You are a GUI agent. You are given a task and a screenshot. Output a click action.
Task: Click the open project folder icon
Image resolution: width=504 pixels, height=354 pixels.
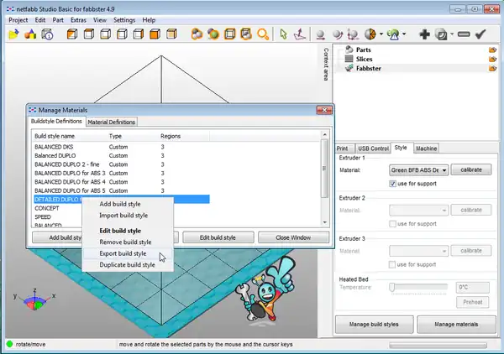pos(13,34)
